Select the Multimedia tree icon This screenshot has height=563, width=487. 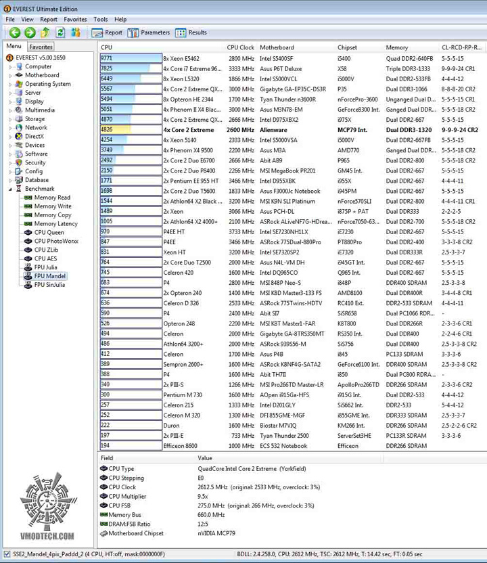(19, 110)
